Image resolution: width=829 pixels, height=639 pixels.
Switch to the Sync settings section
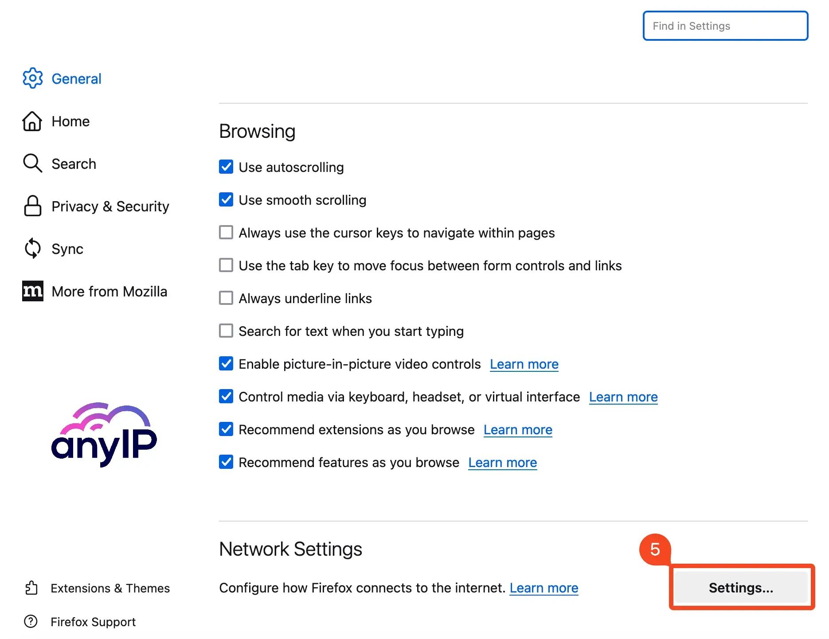67,249
